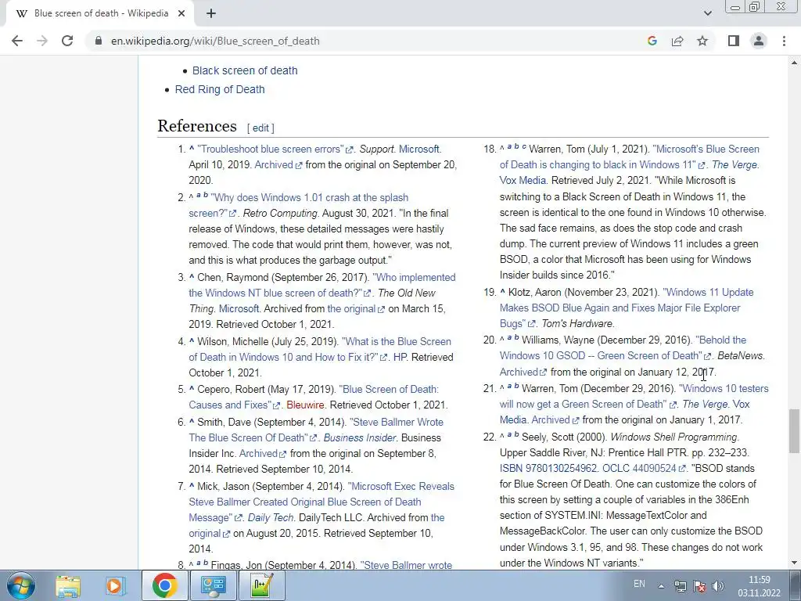The height and width of the screenshot is (601, 801).
Task: Open Business Insider italic link
Action: [360, 438]
